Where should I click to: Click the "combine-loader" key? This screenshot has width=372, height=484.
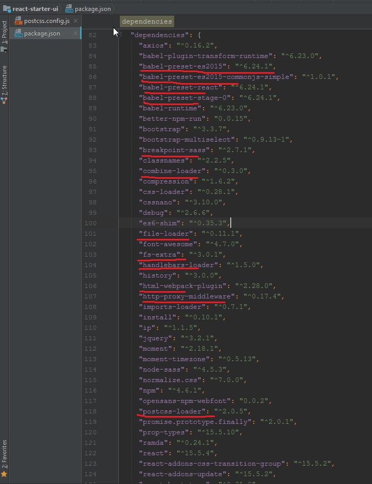click(173, 171)
